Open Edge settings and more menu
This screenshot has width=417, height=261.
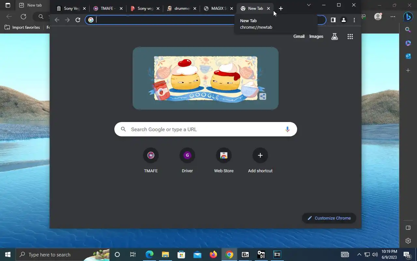pyautogui.click(x=393, y=17)
